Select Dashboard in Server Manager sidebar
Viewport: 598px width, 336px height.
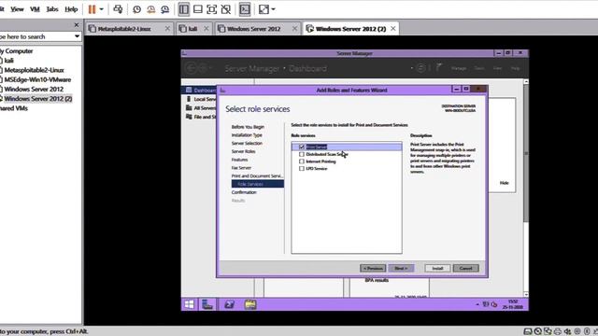click(200, 91)
